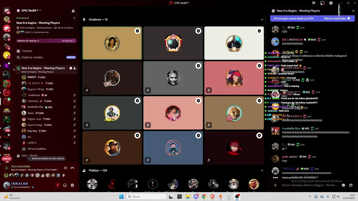358x201 pixels.
Task: Open the screen overlay icon with red dot
Action: click(x=322, y=3)
